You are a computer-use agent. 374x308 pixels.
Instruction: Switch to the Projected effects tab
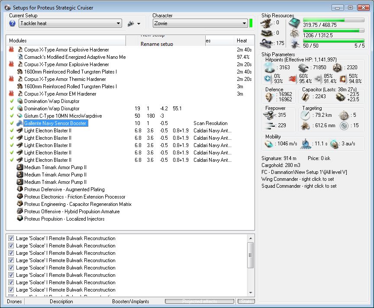coord(200,302)
